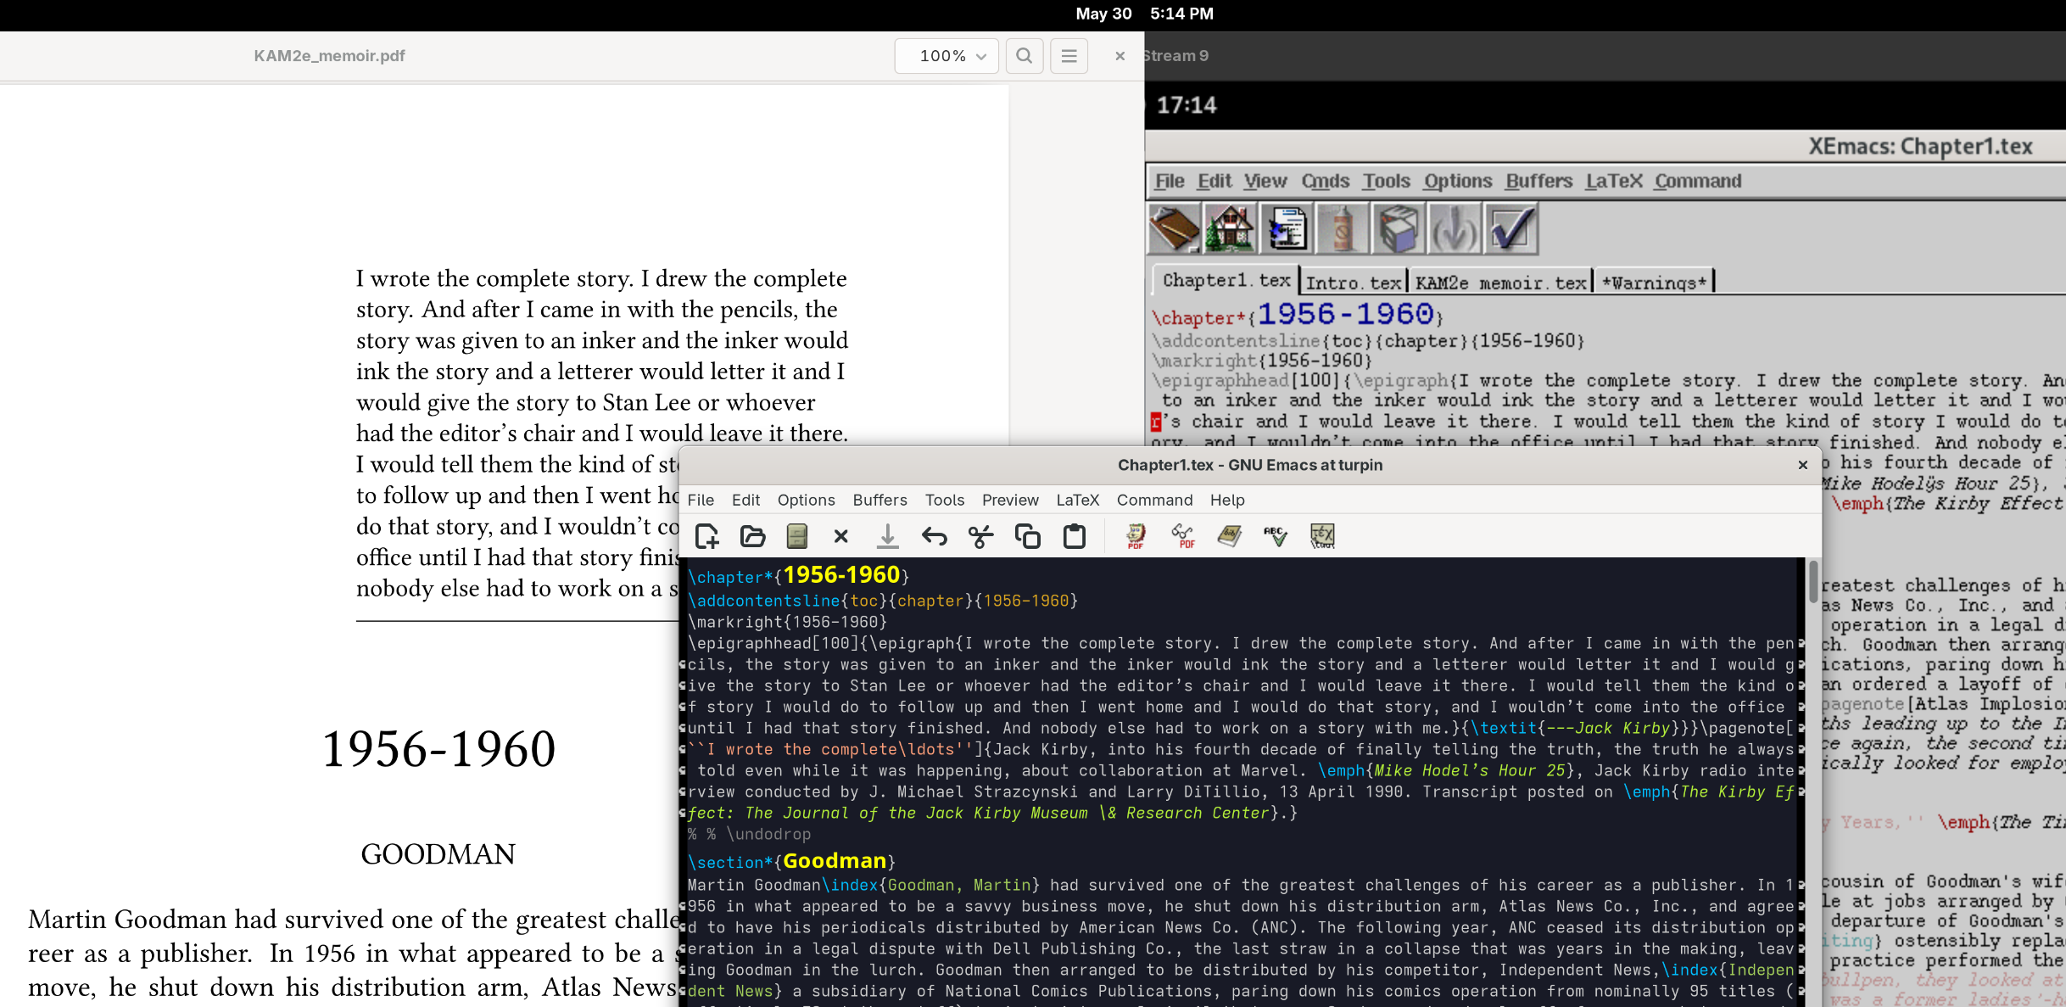Click \section*{Goodman} line in GNU Emacs

pos(791,861)
